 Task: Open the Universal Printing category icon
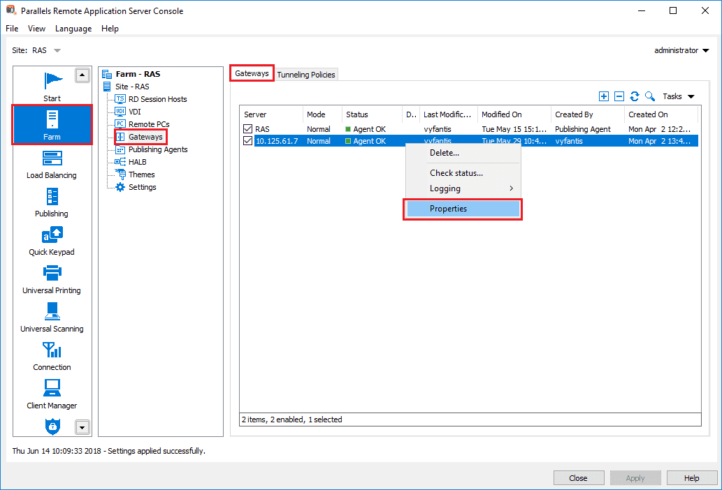(x=52, y=273)
